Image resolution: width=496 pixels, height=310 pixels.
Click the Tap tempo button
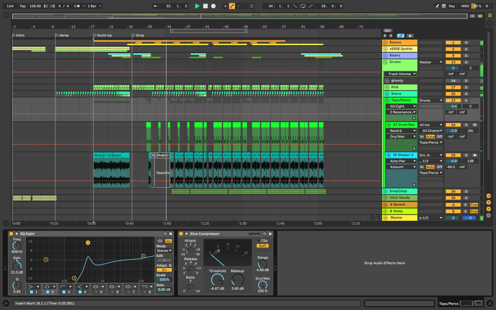[x=23, y=6]
